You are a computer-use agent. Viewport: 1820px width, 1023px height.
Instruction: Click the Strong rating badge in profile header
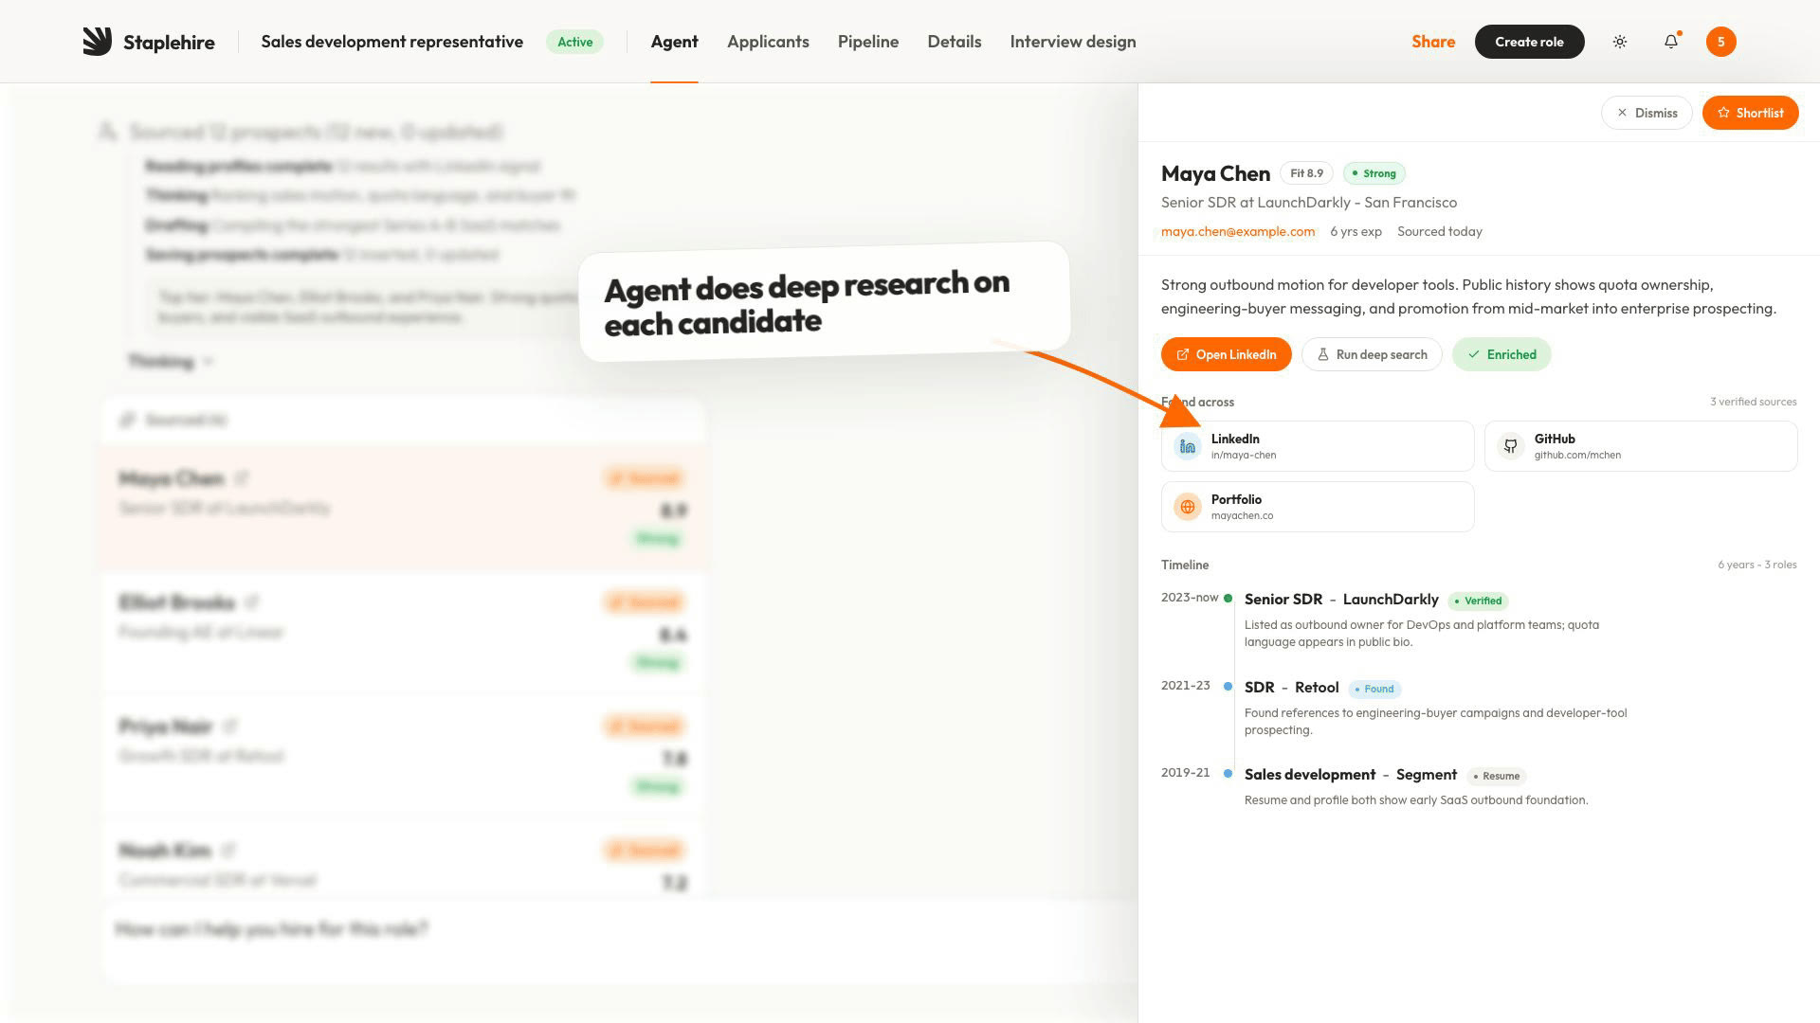click(1374, 173)
